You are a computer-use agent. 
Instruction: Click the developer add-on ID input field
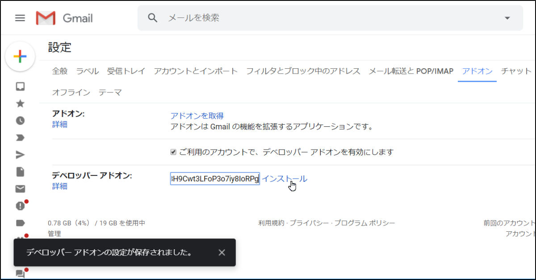(x=215, y=179)
